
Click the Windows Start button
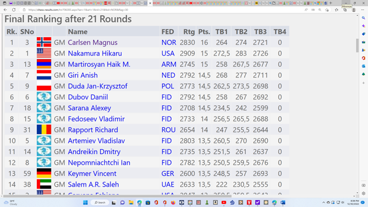point(85,202)
